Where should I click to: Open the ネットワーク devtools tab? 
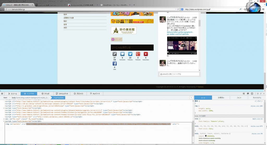(95, 94)
